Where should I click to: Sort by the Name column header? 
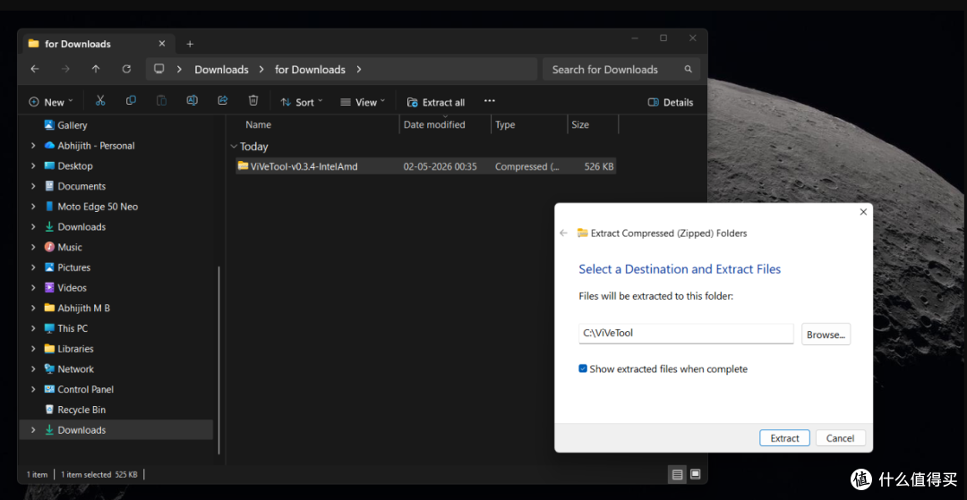coord(258,124)
